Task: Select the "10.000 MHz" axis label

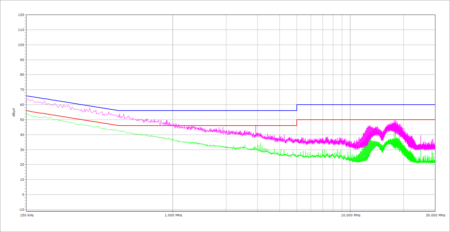Action: (351, 215)
